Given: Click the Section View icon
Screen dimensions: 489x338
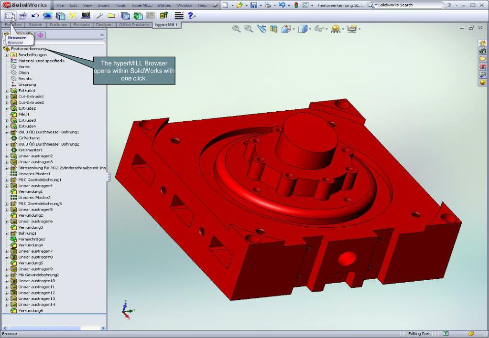Looking at the screenshot, I should click(x=273, y=29).
